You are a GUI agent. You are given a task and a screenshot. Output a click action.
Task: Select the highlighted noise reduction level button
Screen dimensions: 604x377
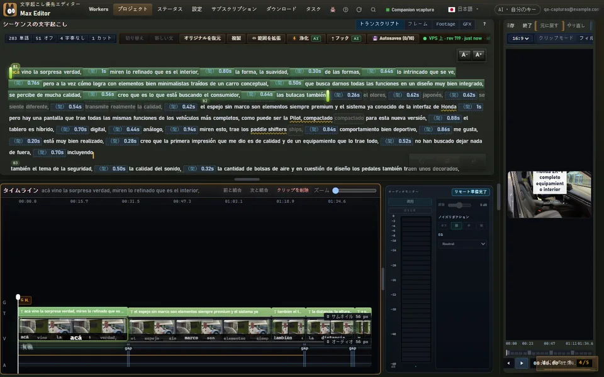pyautogui.click(x=456, y=226)
